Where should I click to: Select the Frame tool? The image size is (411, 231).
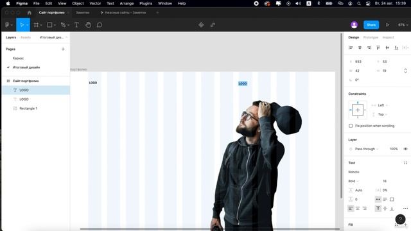pyautogui.click(x=36, y=25)
